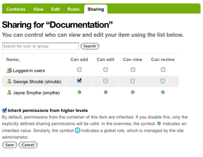Enable Can edit for Logged-in users
The width and height of the screenshot is (203, 157).
[106, 70]
